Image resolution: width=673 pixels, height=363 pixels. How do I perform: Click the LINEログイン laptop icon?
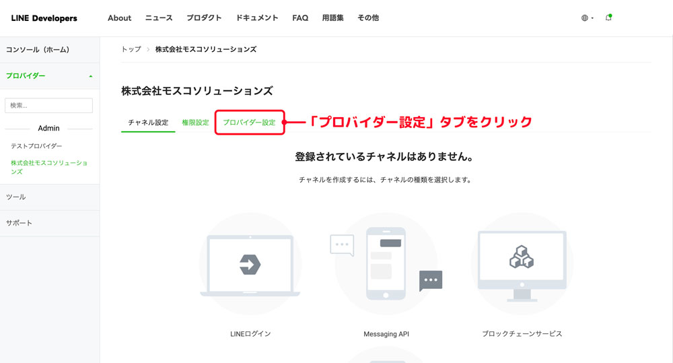[x=250, y=264]
